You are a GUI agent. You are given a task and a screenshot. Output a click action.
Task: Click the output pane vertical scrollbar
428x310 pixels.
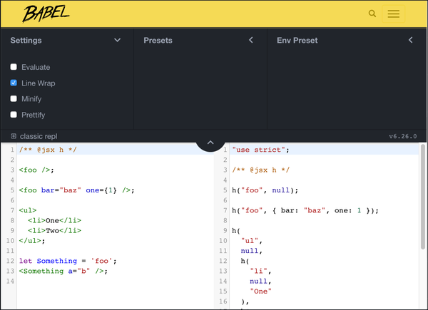(423, 196)
